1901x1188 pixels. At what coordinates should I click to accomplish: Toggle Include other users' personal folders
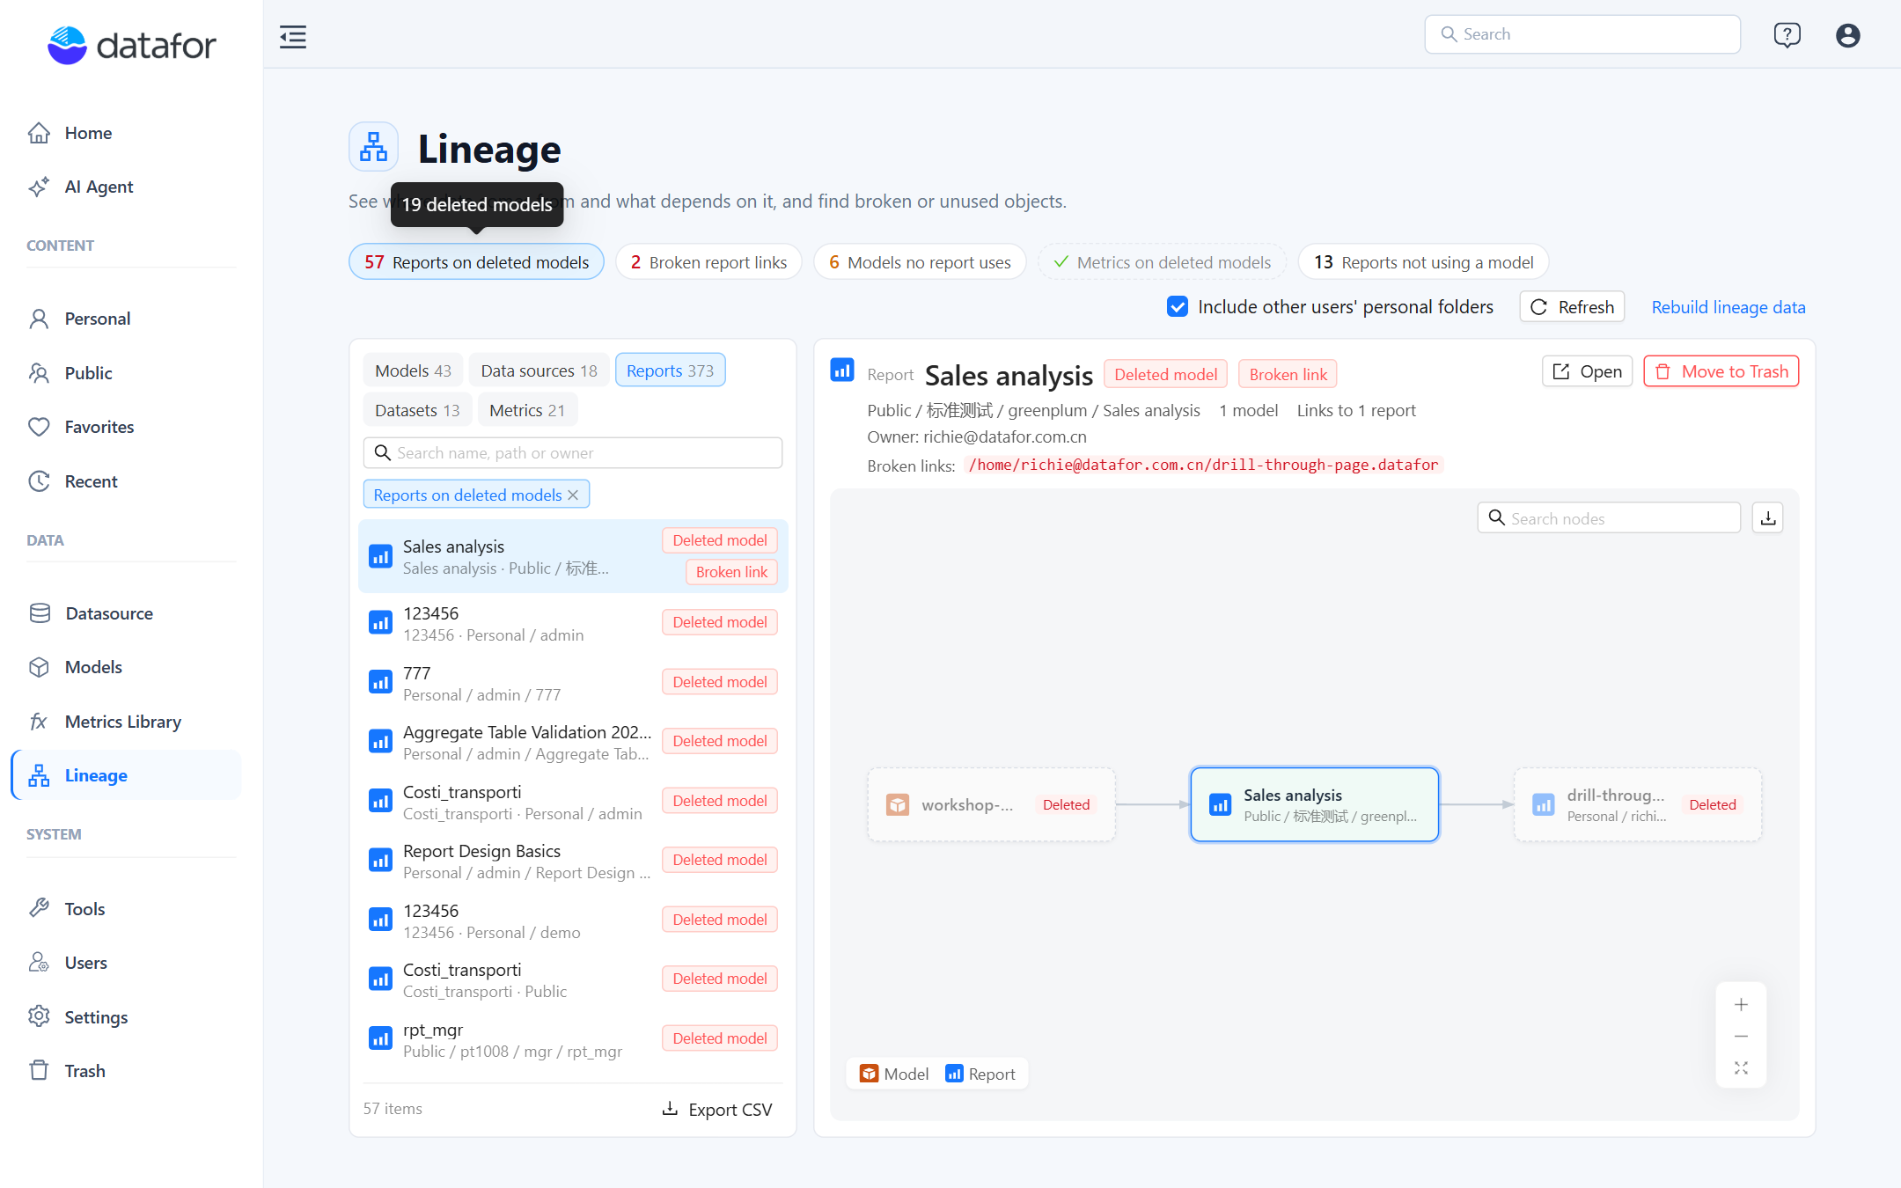coord(1178,307)
